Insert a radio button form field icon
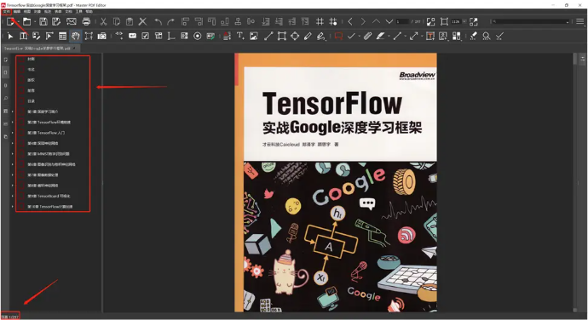Image resolution: width=588 pixels, height=320 pixels. point(197,37)
